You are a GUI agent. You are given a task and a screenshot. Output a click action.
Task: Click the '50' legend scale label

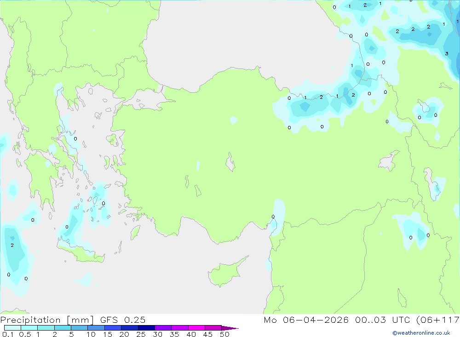point(224,334)
